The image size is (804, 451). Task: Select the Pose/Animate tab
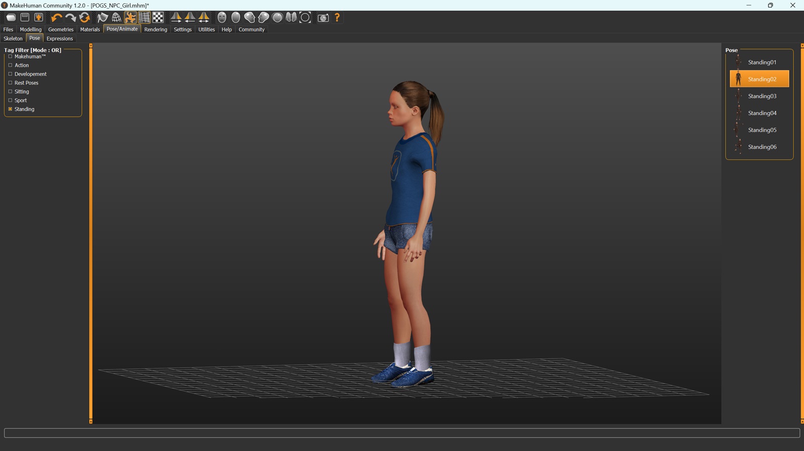122,29
